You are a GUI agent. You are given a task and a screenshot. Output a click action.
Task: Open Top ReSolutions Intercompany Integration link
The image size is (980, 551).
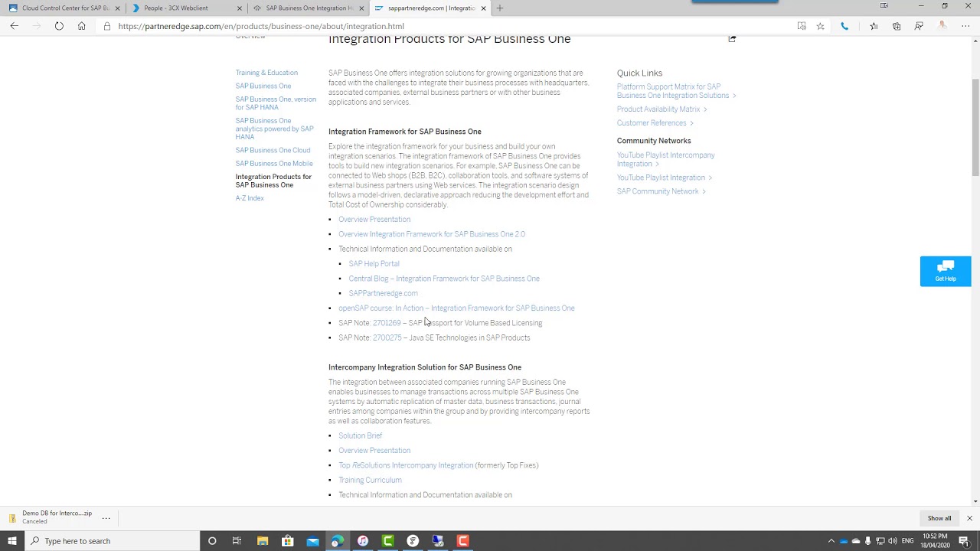pyautogui.click(x=406, y=465)
